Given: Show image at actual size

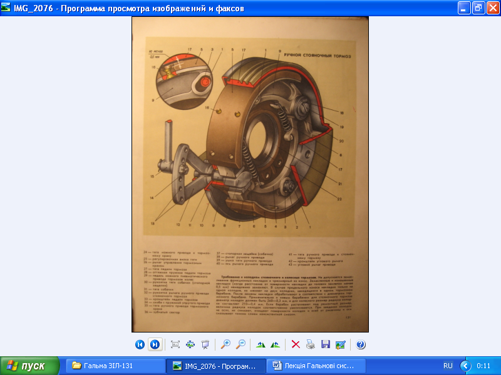Looking at the screenshot, I should click(x=190, y=344).
